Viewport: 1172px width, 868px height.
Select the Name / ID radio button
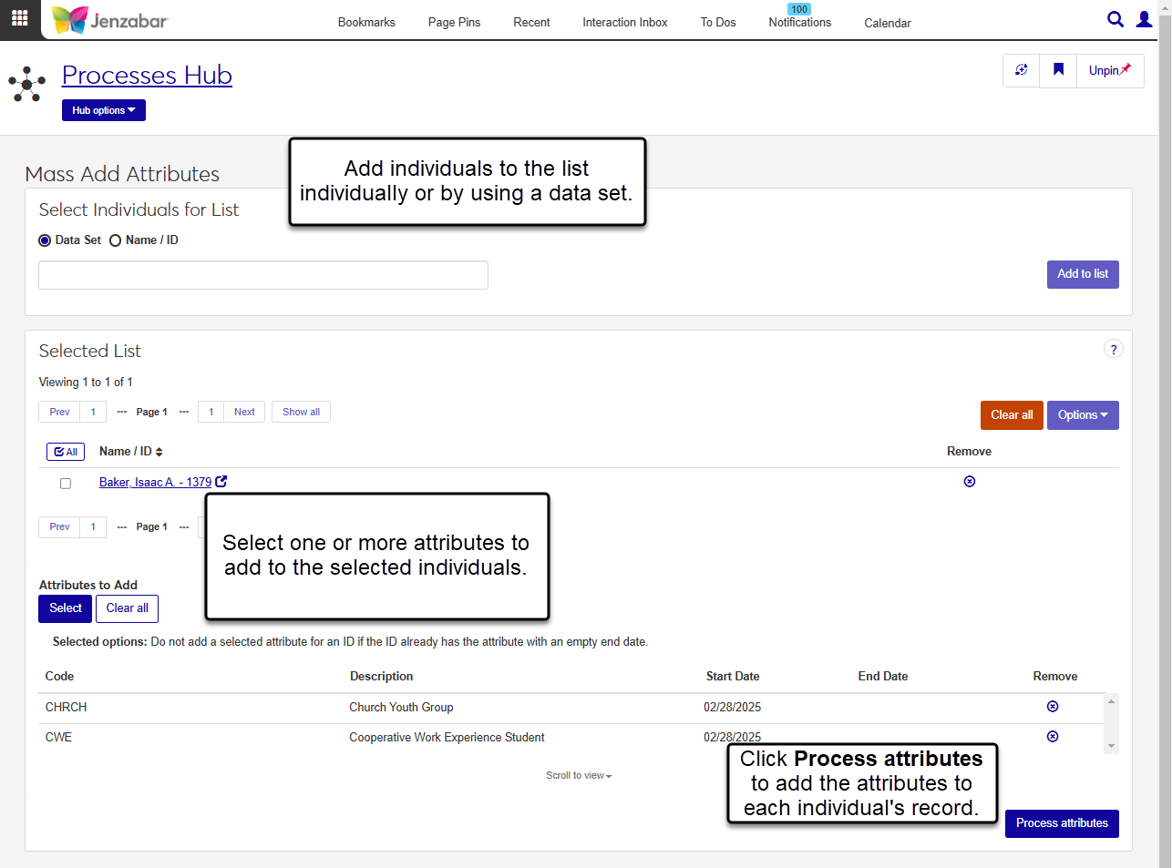(116, 241)
